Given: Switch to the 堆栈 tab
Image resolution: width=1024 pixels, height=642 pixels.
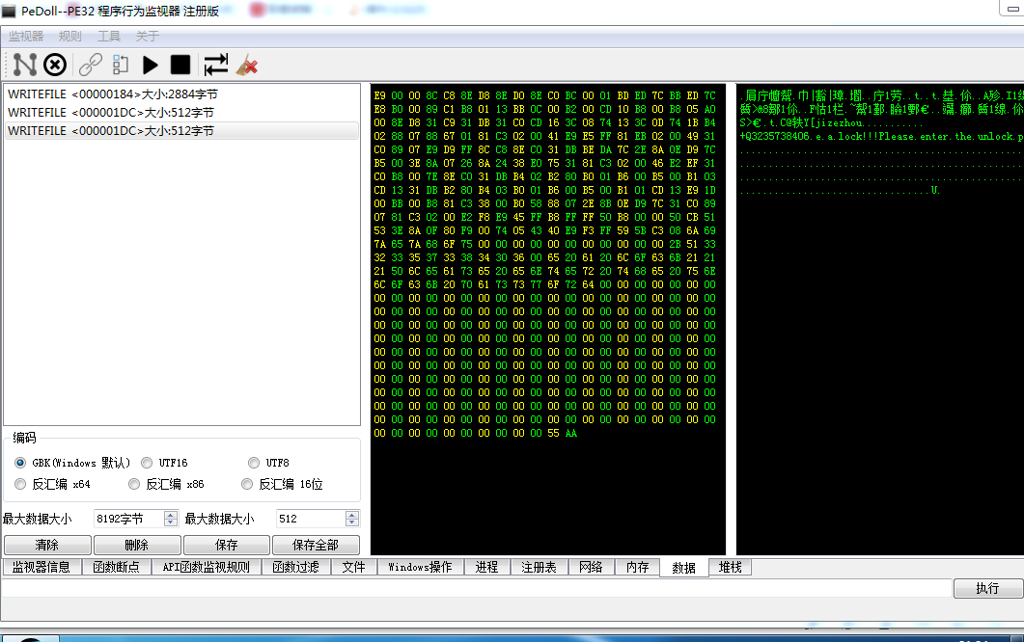Looking at the screenshot, I should (731, 567).
